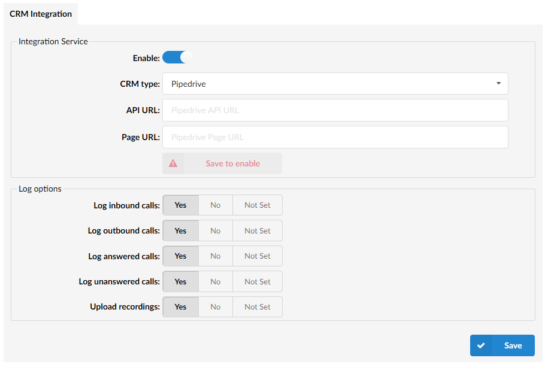Viewport: 554px width, 367px height.
Task: Choose Not Set for Upload recordings
Action: pos(257,307)
